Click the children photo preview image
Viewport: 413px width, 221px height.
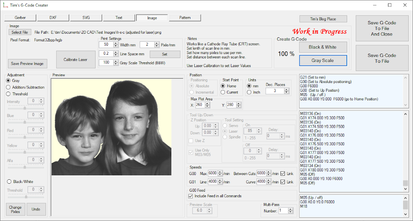[111, 127]
